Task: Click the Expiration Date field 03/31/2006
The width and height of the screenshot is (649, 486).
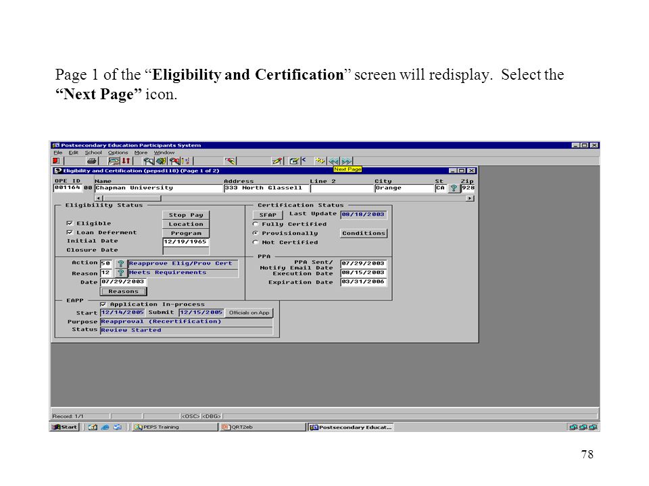Action: [364, 282]
